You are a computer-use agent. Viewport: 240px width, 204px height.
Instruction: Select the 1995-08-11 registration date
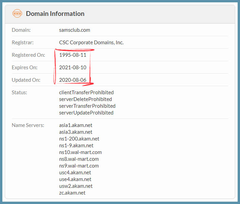click(73, 55)
